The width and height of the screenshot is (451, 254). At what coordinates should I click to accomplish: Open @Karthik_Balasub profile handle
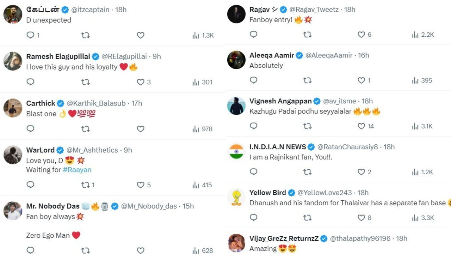tap(96, 103)
